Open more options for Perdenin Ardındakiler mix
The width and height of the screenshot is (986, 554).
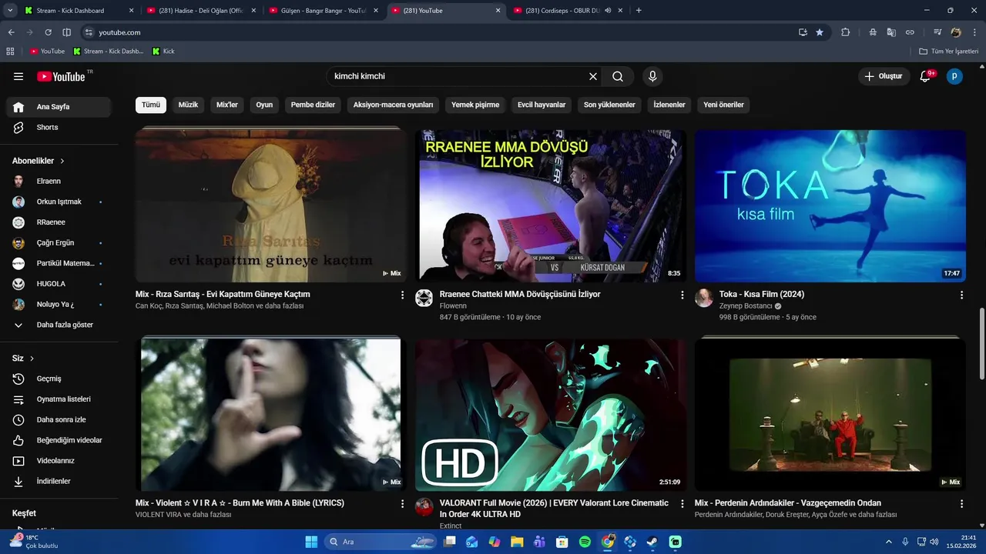coord(961,503)
